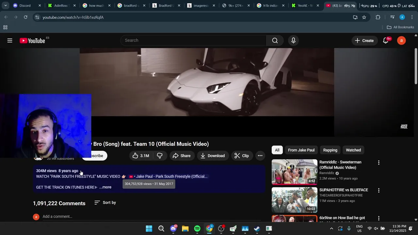Click the video player area
This screenshot has height=235, width=418.
tap(207, 92)
